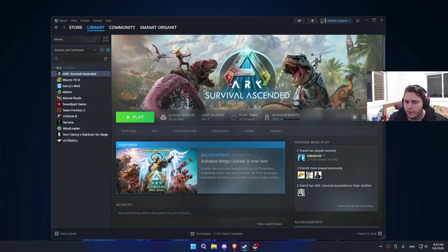Open the Steam menu
448x252 pixels.
[61, 21]
